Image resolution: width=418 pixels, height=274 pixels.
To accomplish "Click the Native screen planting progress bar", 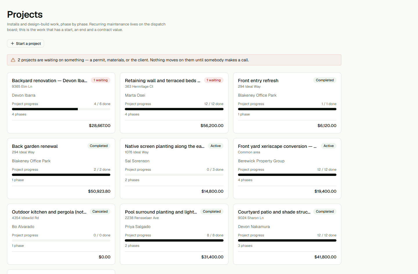I will click(174, 175).
